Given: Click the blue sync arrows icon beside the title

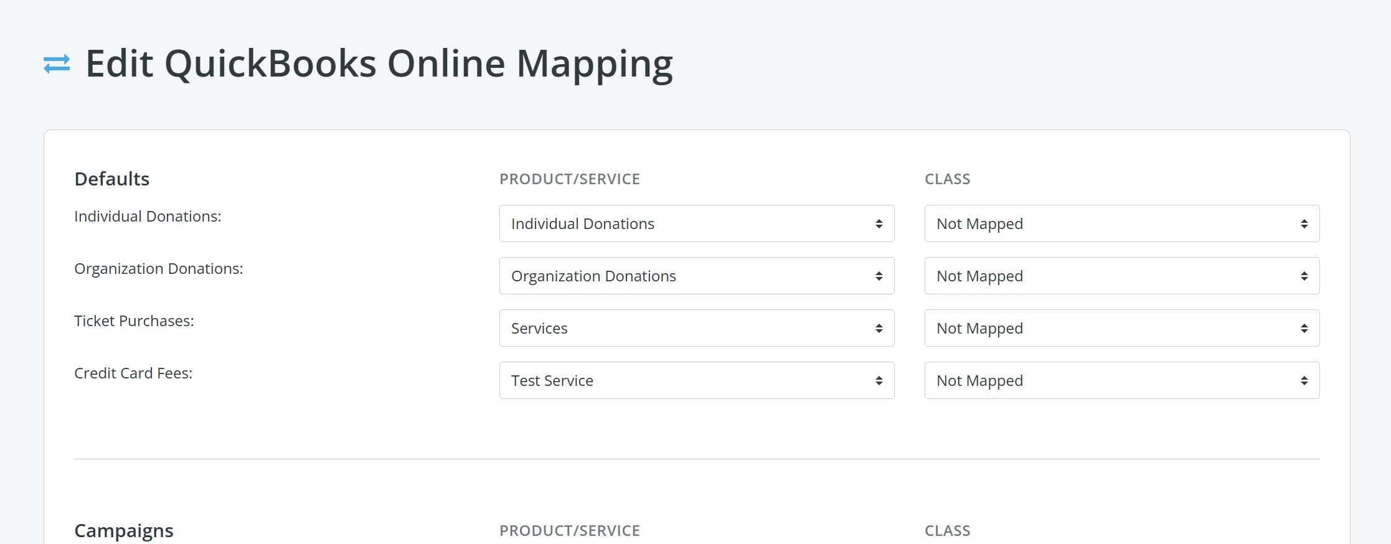Looking at the screenshot, I should tap(57, 64).
